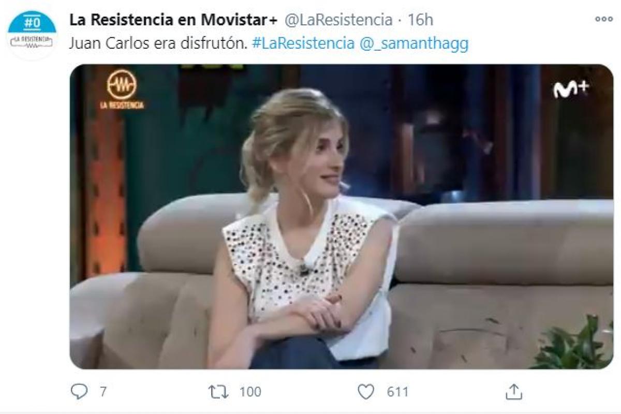The image size is (621, 414).
Task: Retweet this post using the arrows icon
Action: [218, 392]
